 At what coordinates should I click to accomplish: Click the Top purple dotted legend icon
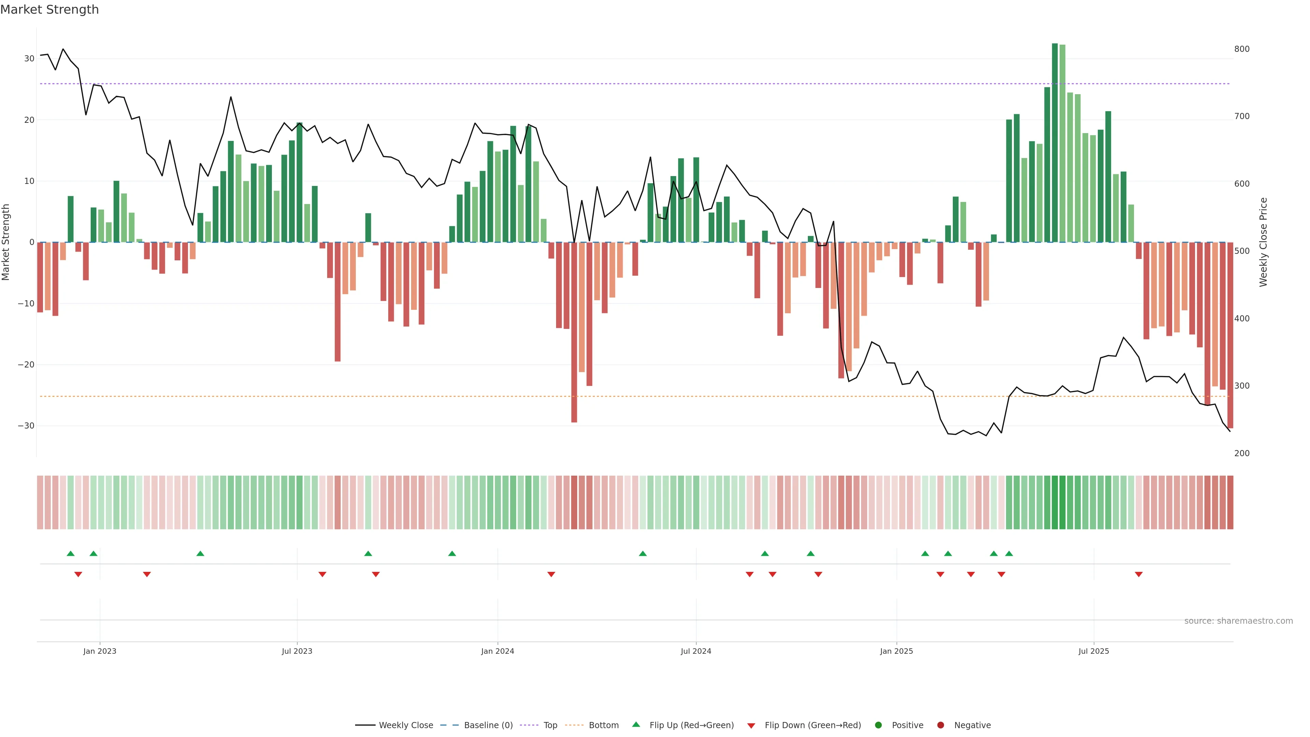(529, 725)
